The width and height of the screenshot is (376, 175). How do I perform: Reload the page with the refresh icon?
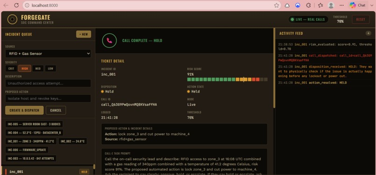coord(16,5)
